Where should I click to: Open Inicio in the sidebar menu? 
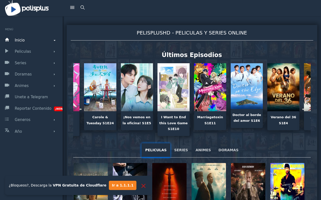[x=31, y=40]
